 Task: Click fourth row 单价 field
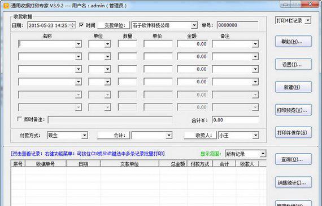158,82
